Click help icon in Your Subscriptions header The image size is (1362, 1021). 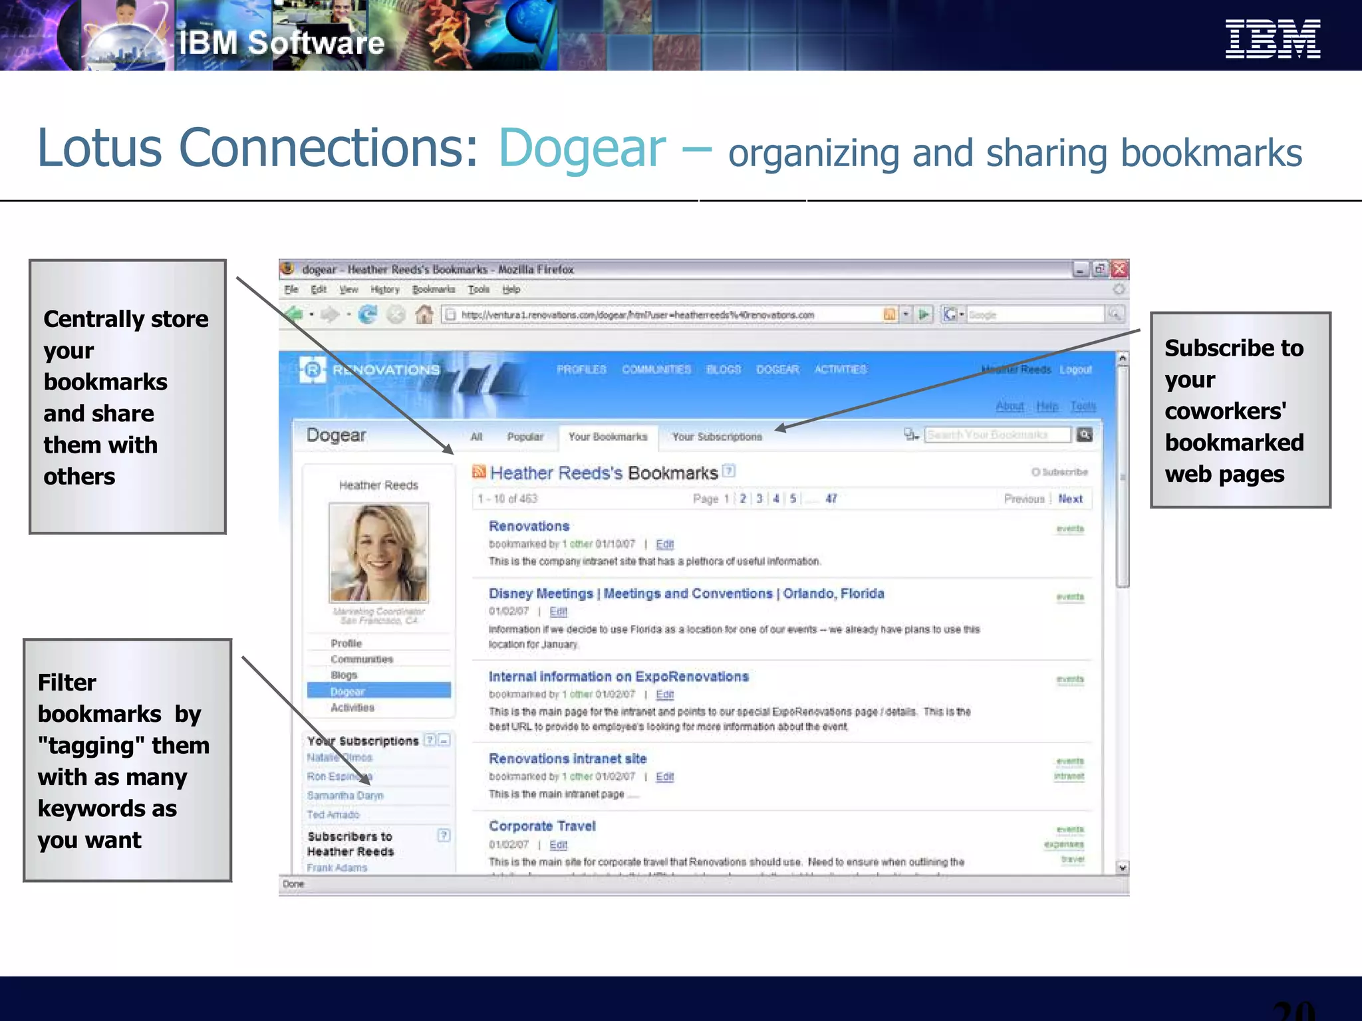click(430, 740)
